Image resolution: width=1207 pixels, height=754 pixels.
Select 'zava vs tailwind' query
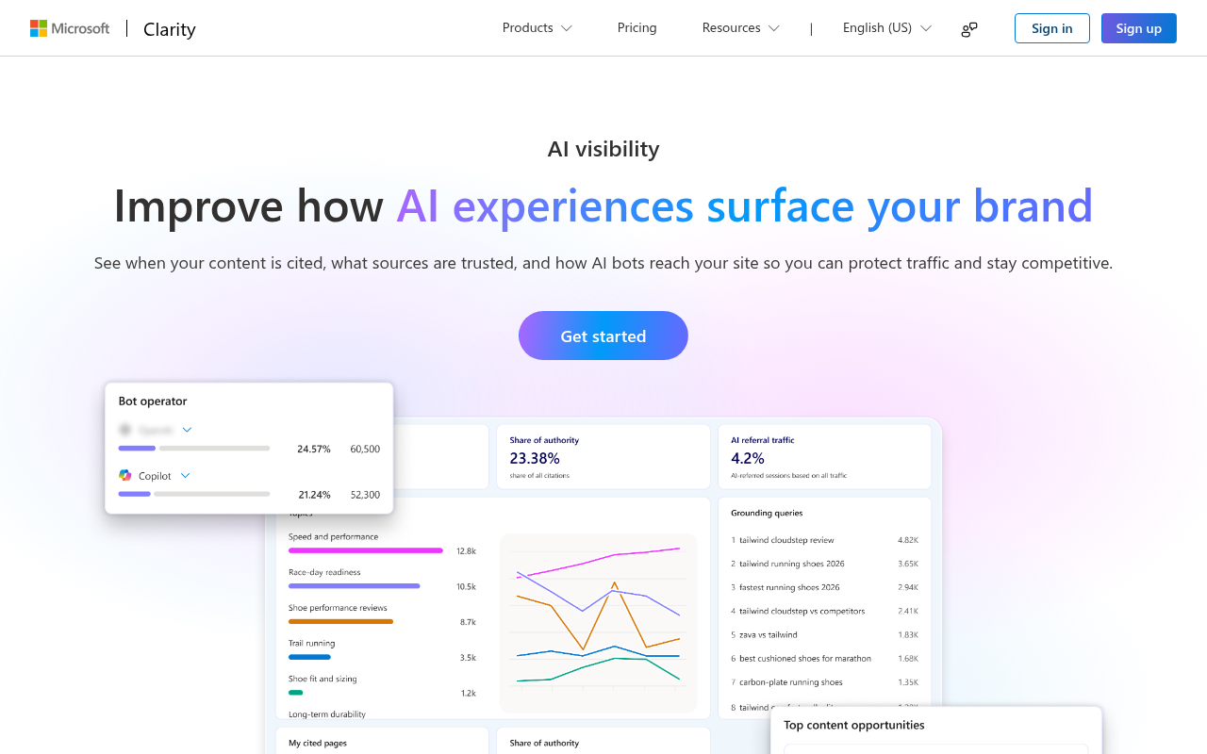[x=769, y=634]
